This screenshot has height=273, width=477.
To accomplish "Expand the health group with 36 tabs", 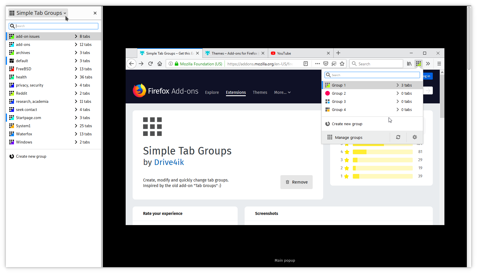I will click(76, 77).
